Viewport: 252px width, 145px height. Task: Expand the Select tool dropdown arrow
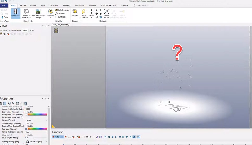click(91, 18)
